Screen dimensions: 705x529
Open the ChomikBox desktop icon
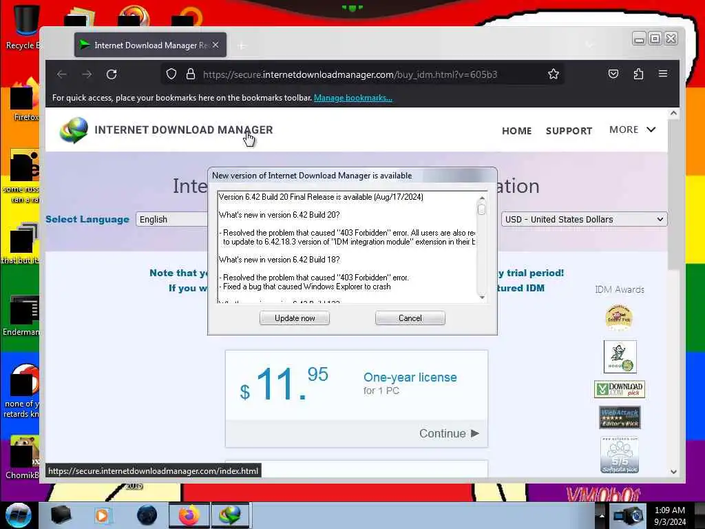(23, 457)
